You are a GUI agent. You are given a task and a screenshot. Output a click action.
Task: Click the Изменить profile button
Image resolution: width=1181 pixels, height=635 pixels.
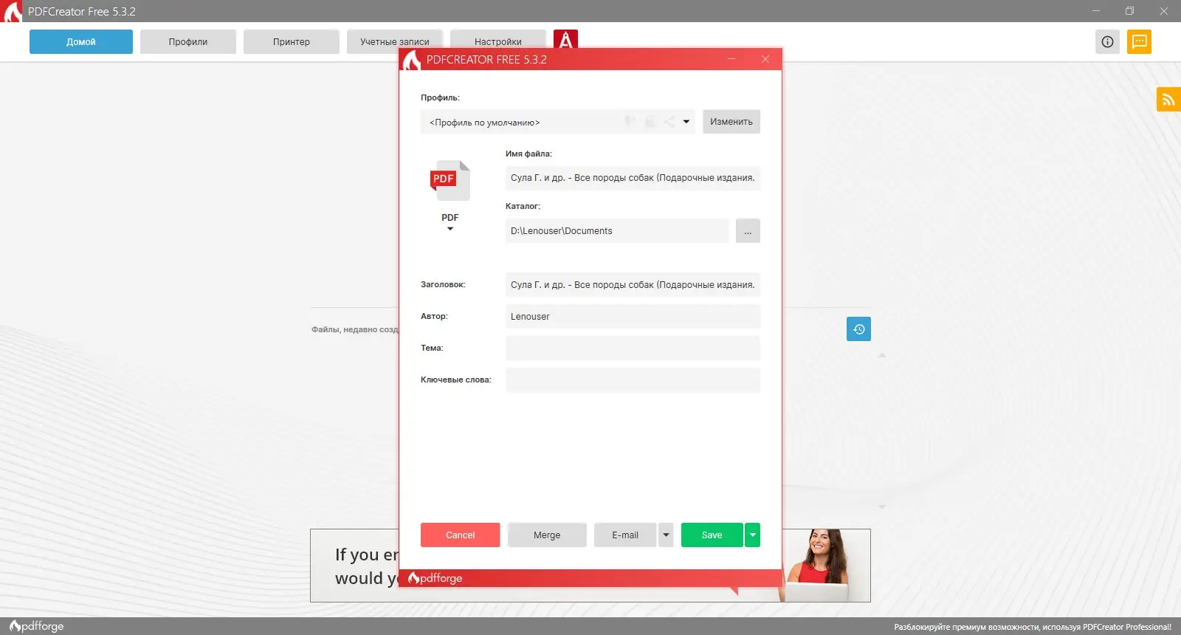point(731,122)
